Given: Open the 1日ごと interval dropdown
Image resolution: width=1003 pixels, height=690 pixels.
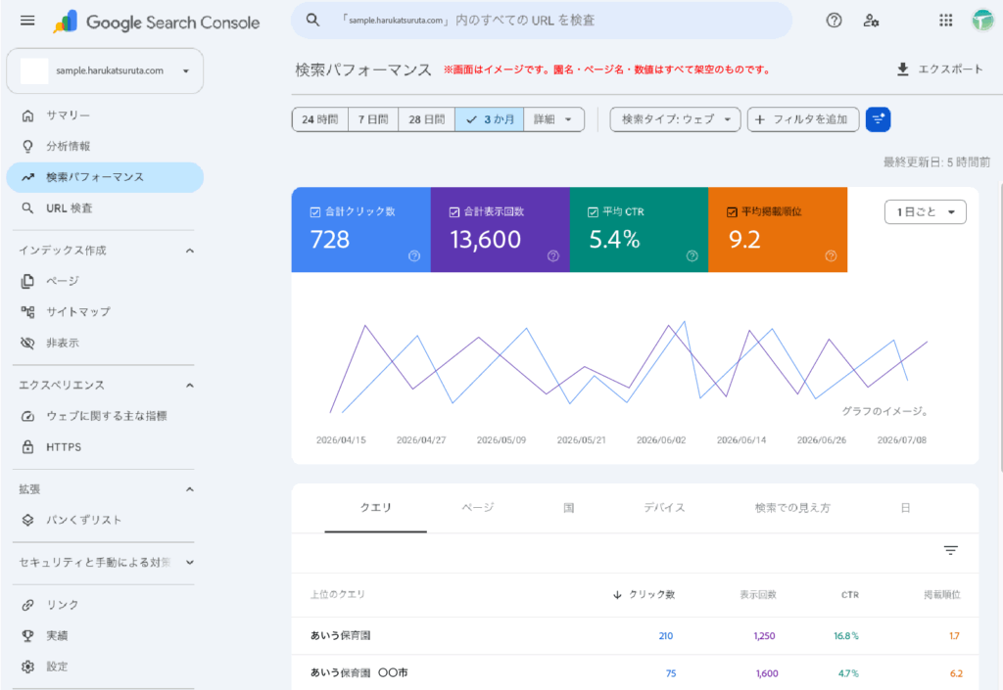Looking at the screenshot, I should tap(925, 212).
